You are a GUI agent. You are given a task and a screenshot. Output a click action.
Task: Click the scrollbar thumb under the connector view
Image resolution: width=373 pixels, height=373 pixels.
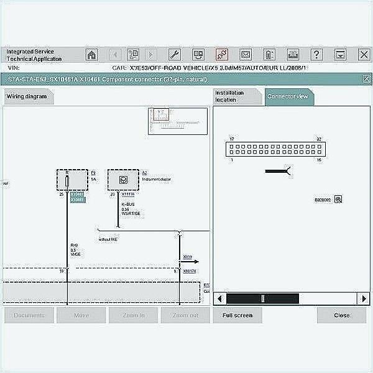pos(262,298)
